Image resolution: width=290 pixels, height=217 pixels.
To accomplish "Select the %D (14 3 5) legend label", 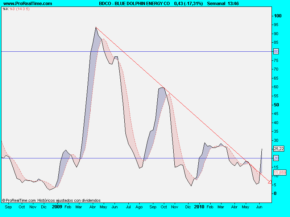I will pyautogui.click(x=20, y=9).
